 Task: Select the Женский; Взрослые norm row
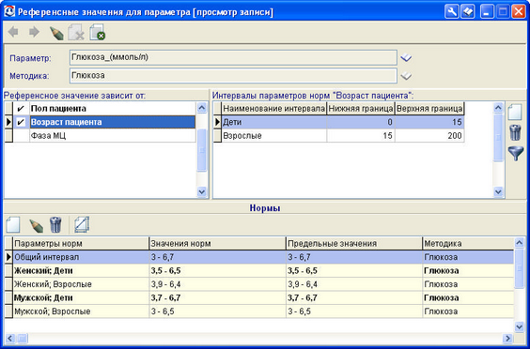(259, 284)
